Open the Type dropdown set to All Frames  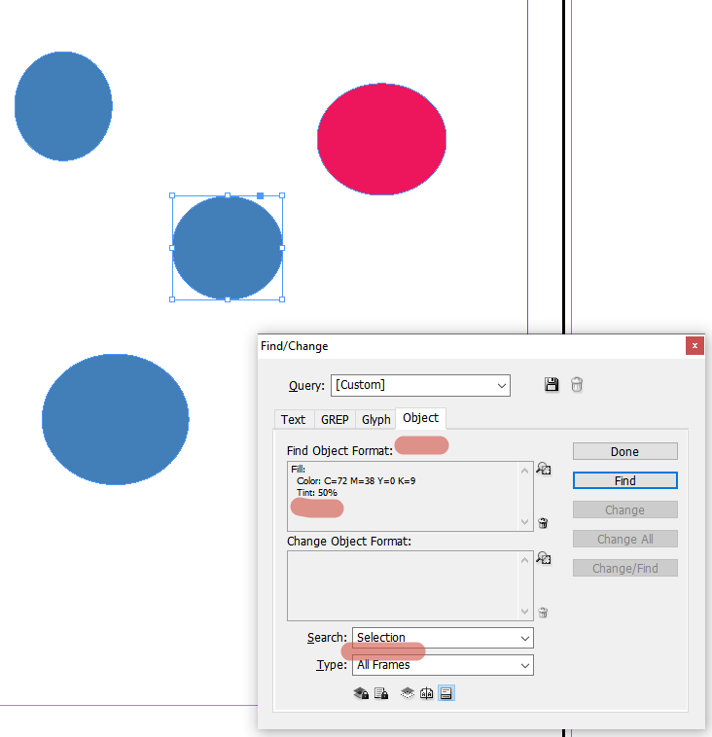[443, 665]
